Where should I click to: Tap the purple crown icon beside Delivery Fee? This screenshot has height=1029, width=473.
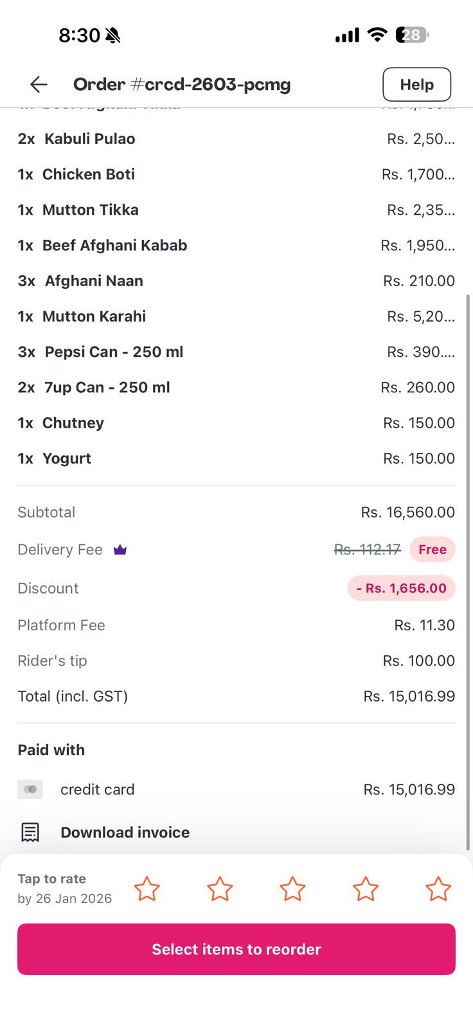120,550
